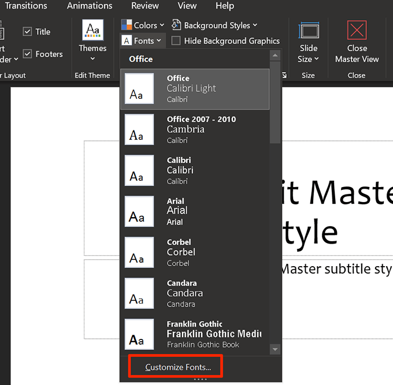
Task: Expand the Colors dropdown arrow
Action: pos(162,25)
